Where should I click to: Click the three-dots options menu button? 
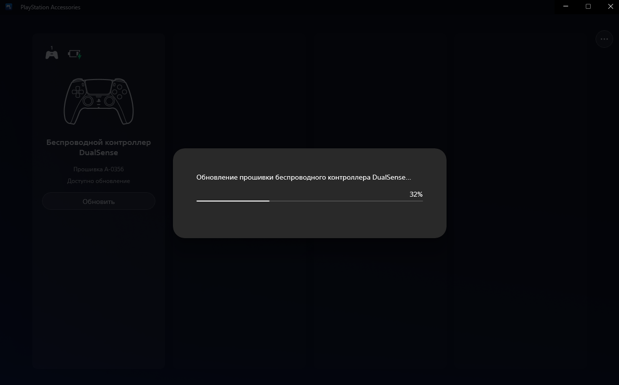point(604,39)
